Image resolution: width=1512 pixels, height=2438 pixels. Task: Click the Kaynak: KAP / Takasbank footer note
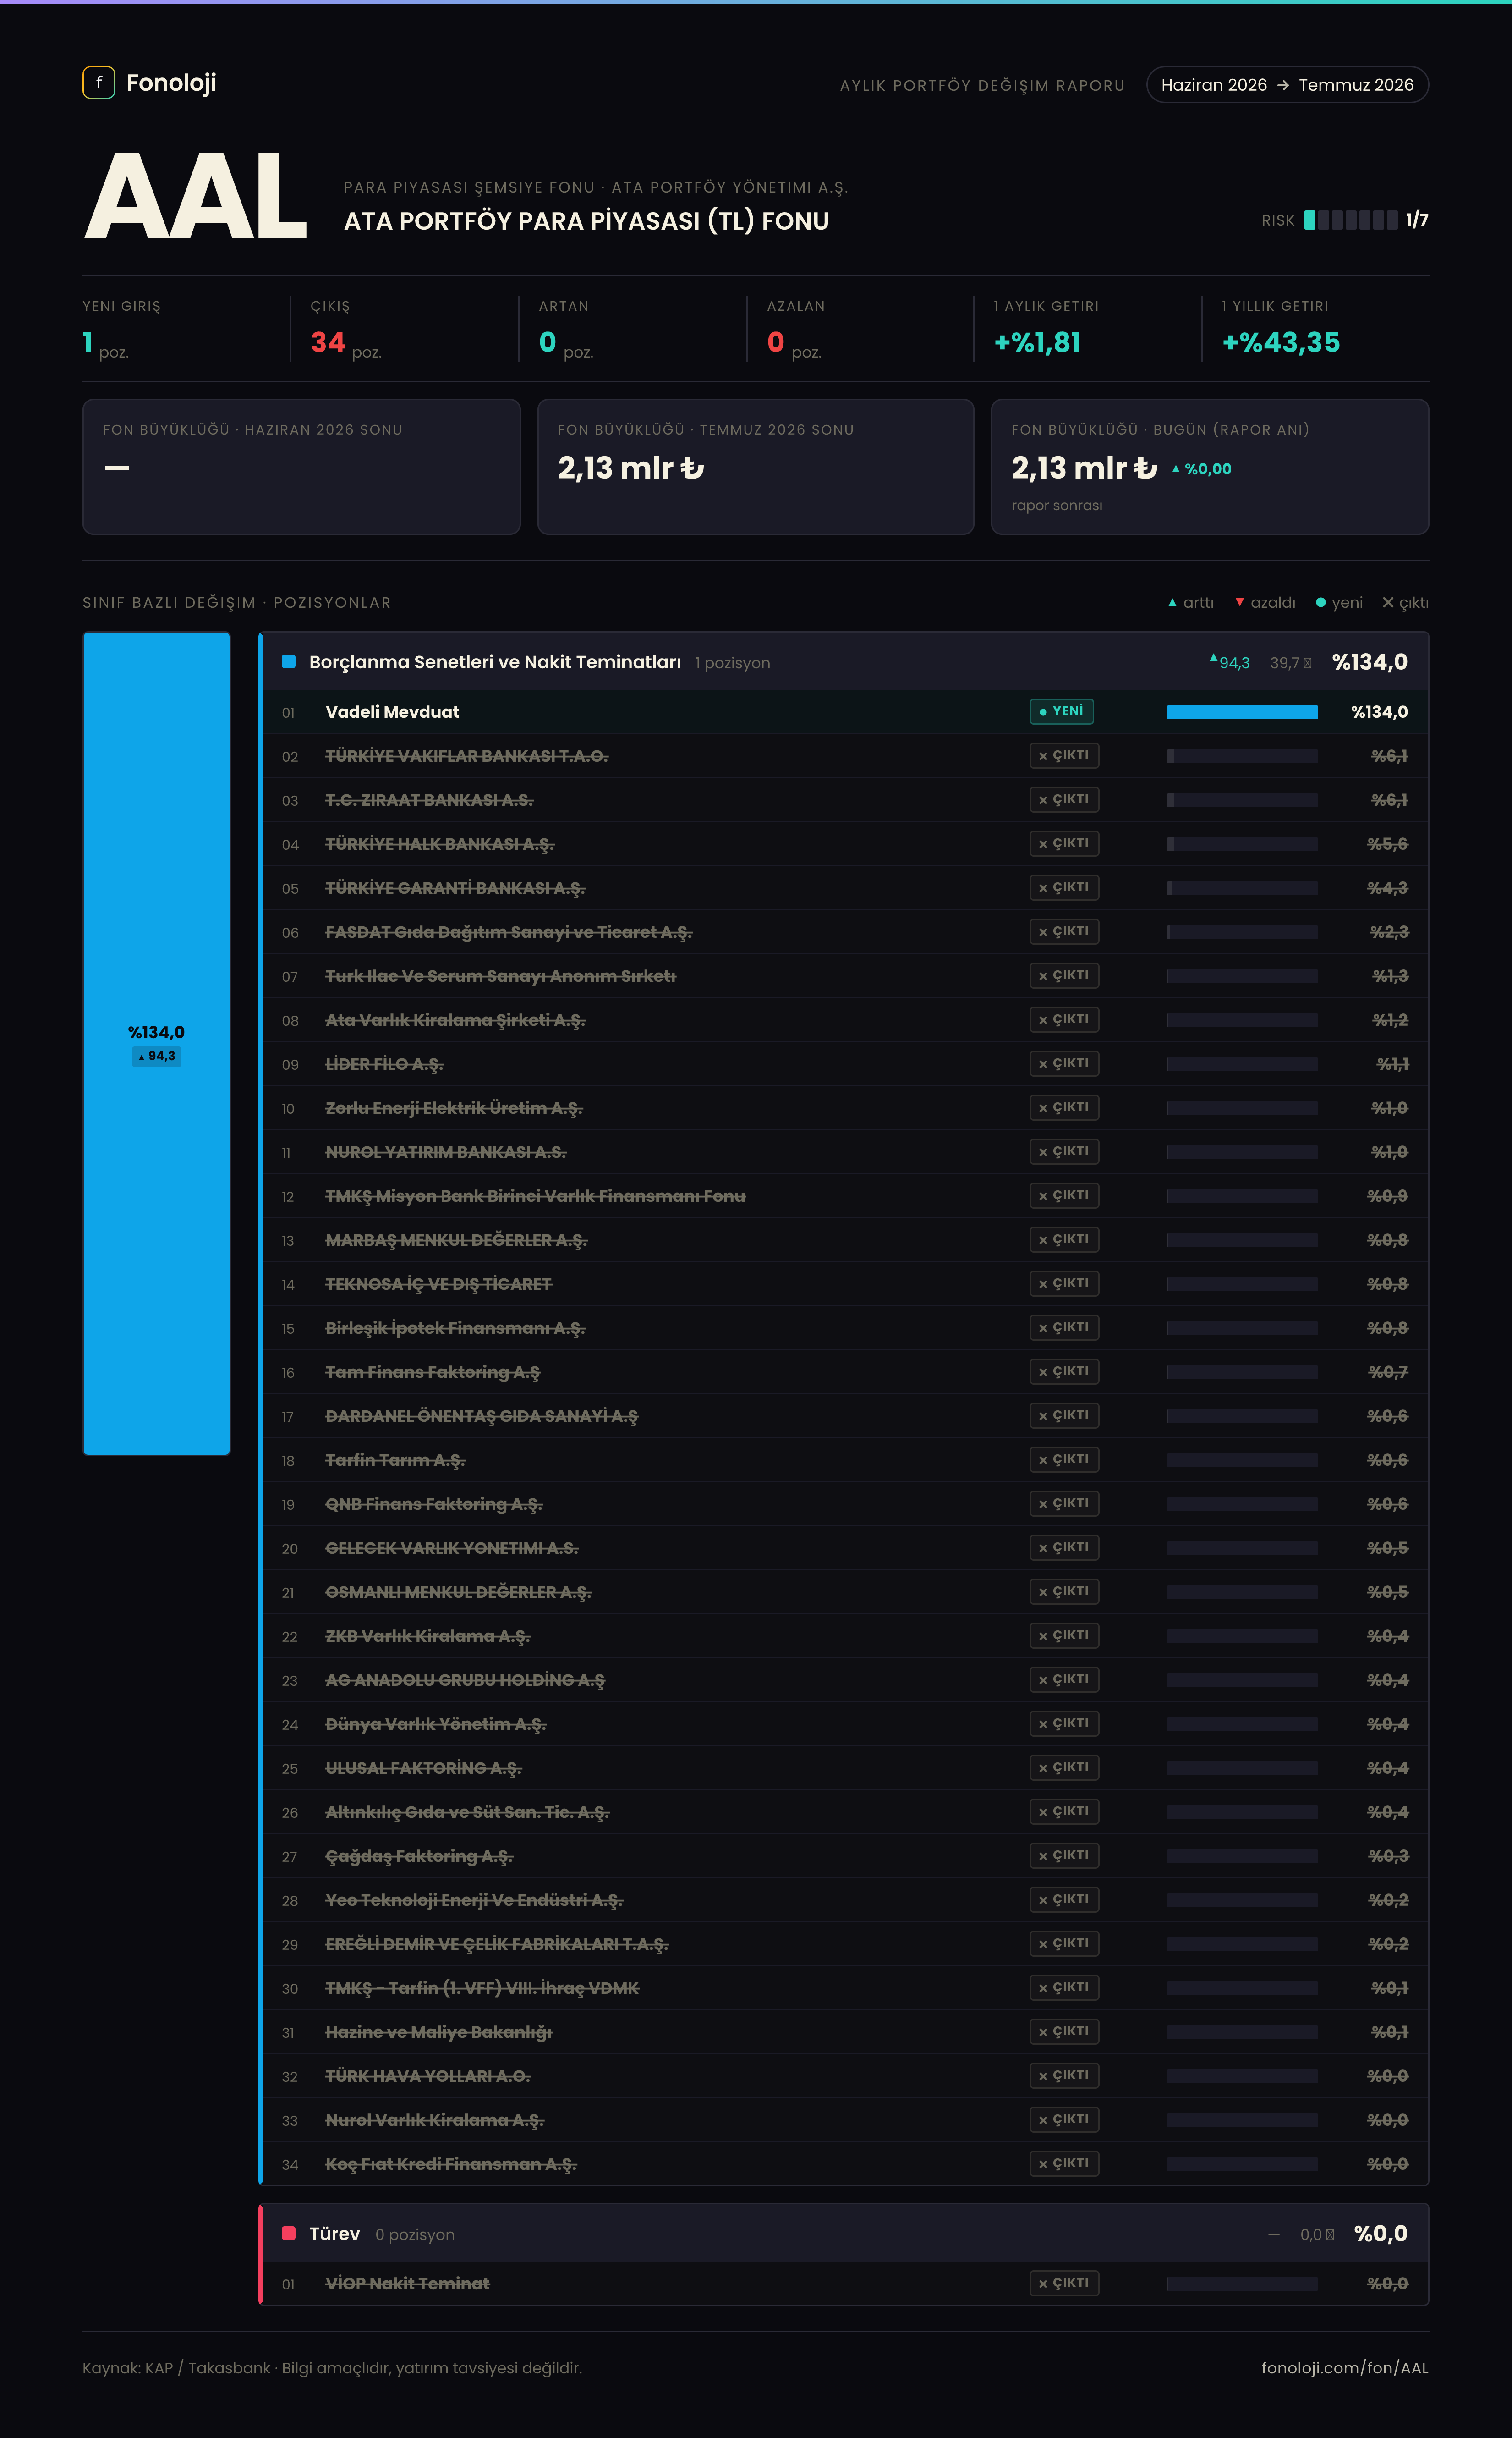332,2368
